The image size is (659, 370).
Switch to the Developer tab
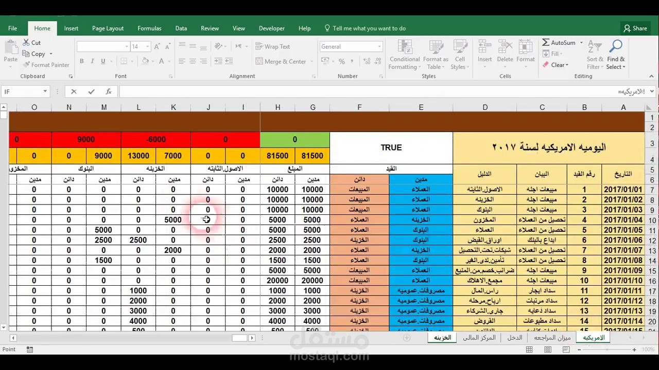click(271, 28)
